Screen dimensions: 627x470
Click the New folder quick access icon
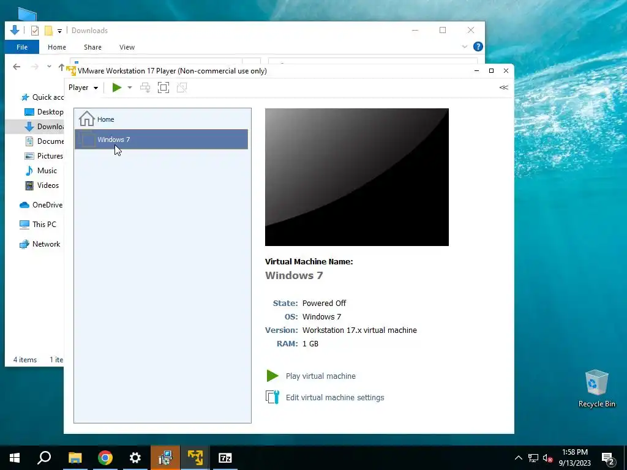[x=49, y=31]
